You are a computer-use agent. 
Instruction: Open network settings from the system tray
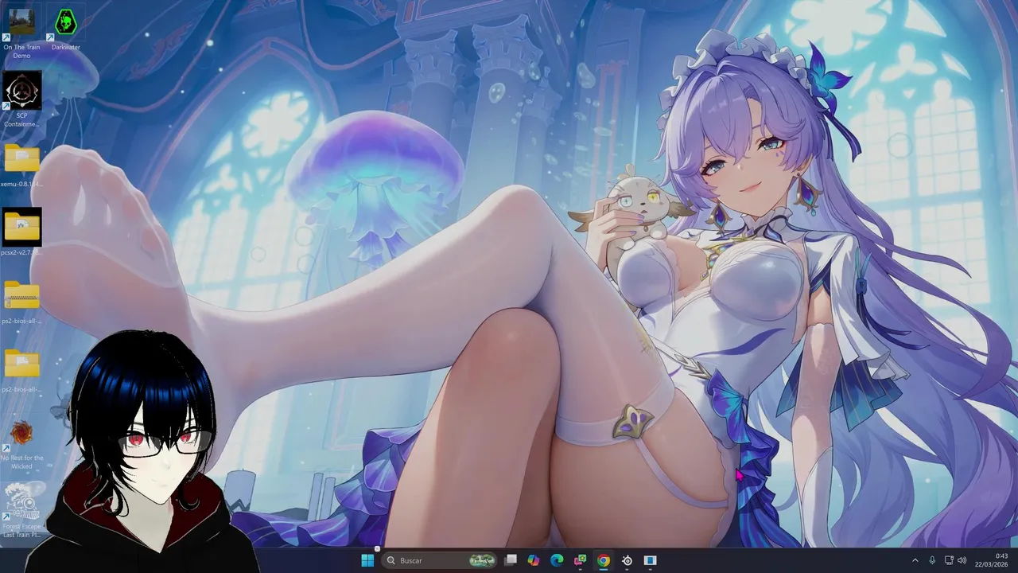pos(949,560)
